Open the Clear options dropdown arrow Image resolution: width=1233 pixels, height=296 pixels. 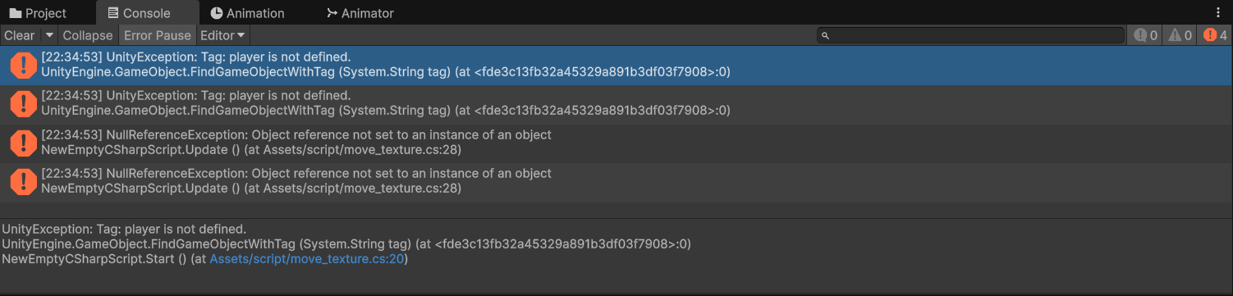[x=49, y=35]
